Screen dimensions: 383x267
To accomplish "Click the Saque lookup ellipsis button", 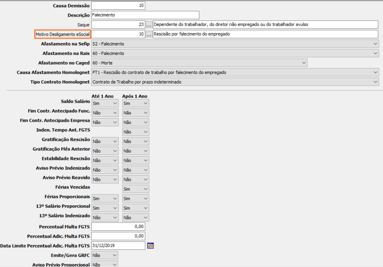I will click(149, 24).
